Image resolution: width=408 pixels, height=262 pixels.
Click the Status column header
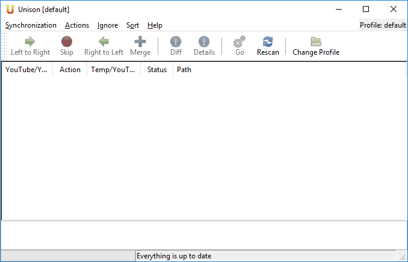click(157, 70)
